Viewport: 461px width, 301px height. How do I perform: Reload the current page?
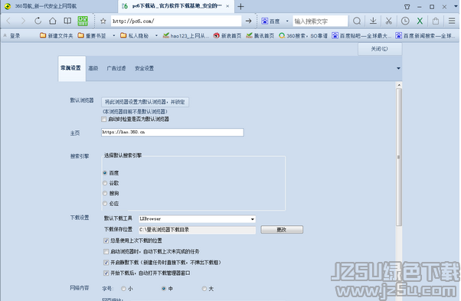click(38, 21)
